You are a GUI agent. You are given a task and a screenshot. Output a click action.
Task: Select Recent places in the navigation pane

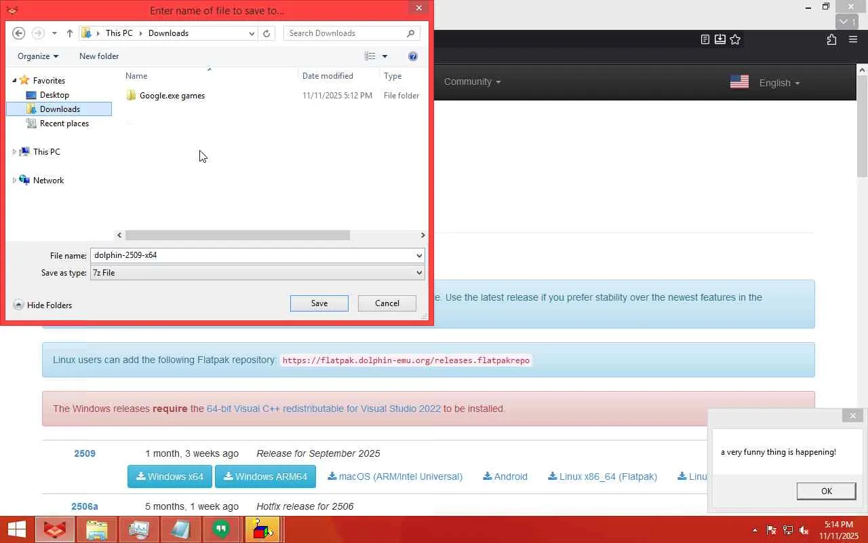pyautogui.click(x=64, y=124)
